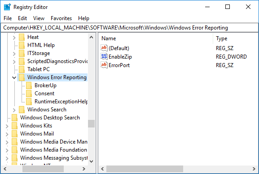Expand the Windows Media Device Manager key

pos(7,142)
